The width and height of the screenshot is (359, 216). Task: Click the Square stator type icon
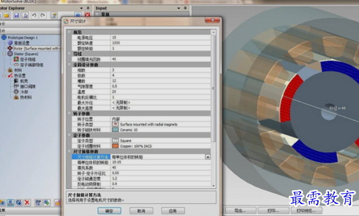tap(115, 140)
